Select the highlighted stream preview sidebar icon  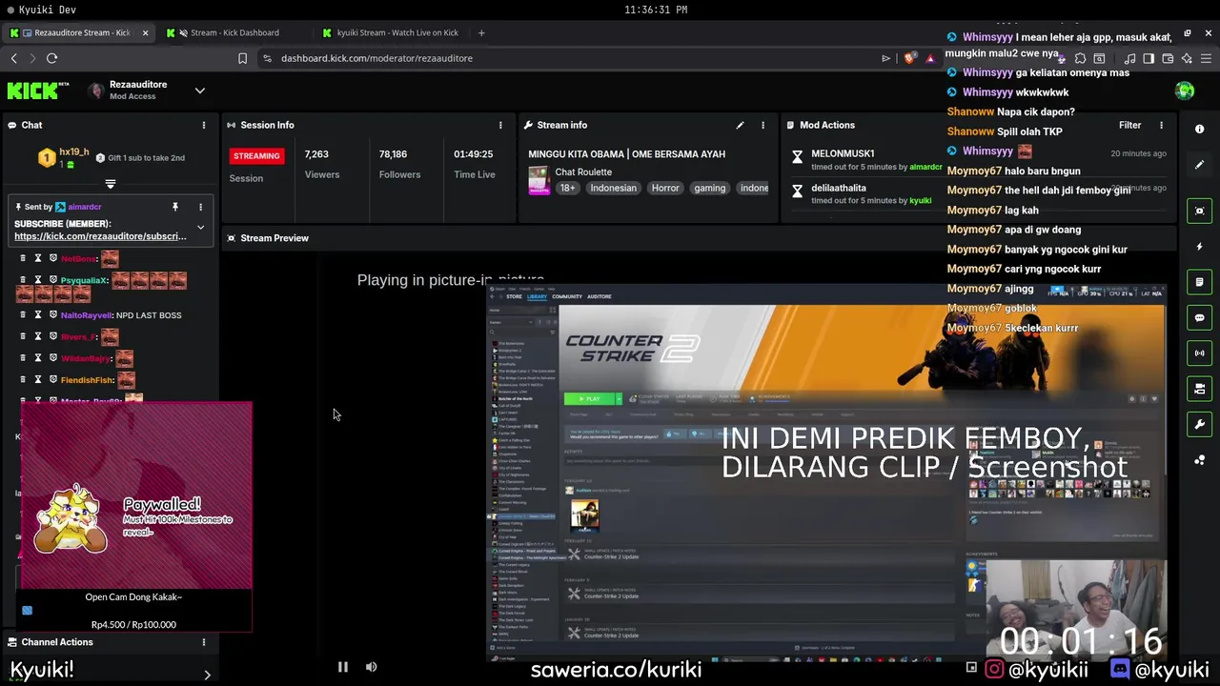[1199, 211]
